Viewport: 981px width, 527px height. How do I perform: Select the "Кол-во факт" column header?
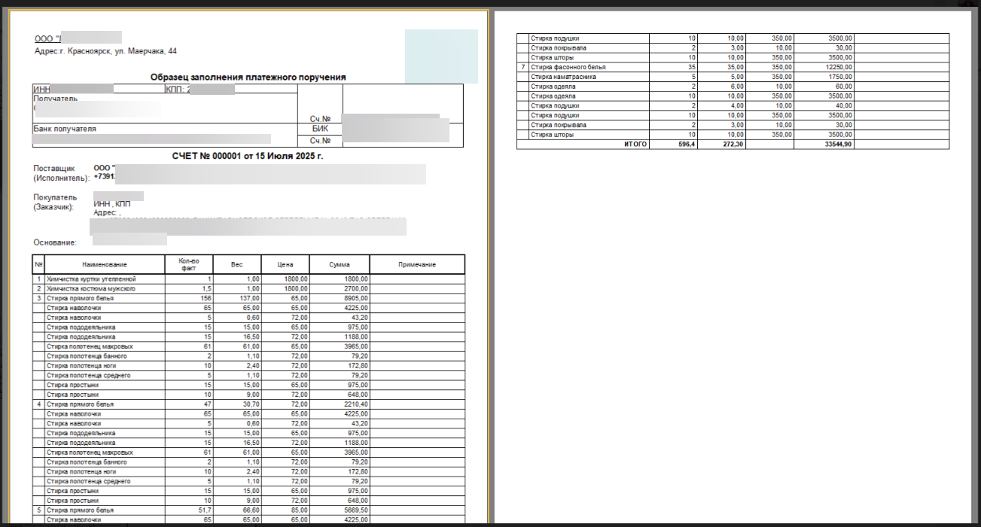188,264
